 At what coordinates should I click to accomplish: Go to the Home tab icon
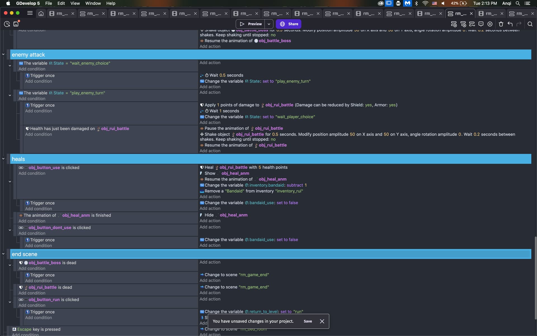coord(41,13)
